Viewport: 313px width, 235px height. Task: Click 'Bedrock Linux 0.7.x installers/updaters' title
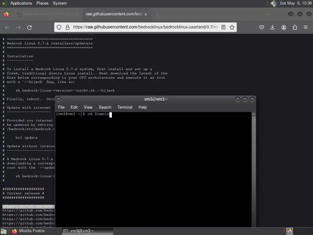pos(50,43)
